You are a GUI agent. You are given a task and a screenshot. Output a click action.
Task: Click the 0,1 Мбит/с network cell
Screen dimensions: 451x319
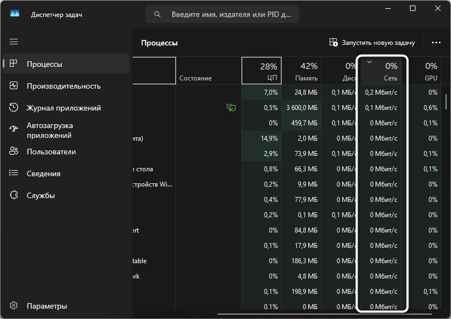381,108
